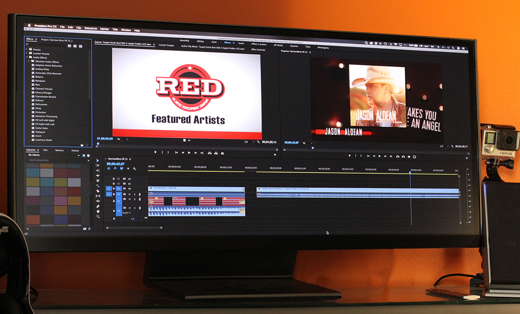Screen dimensions: 520x314
Task: Step forward one frame in Program monitor
Action: (385, 156)
